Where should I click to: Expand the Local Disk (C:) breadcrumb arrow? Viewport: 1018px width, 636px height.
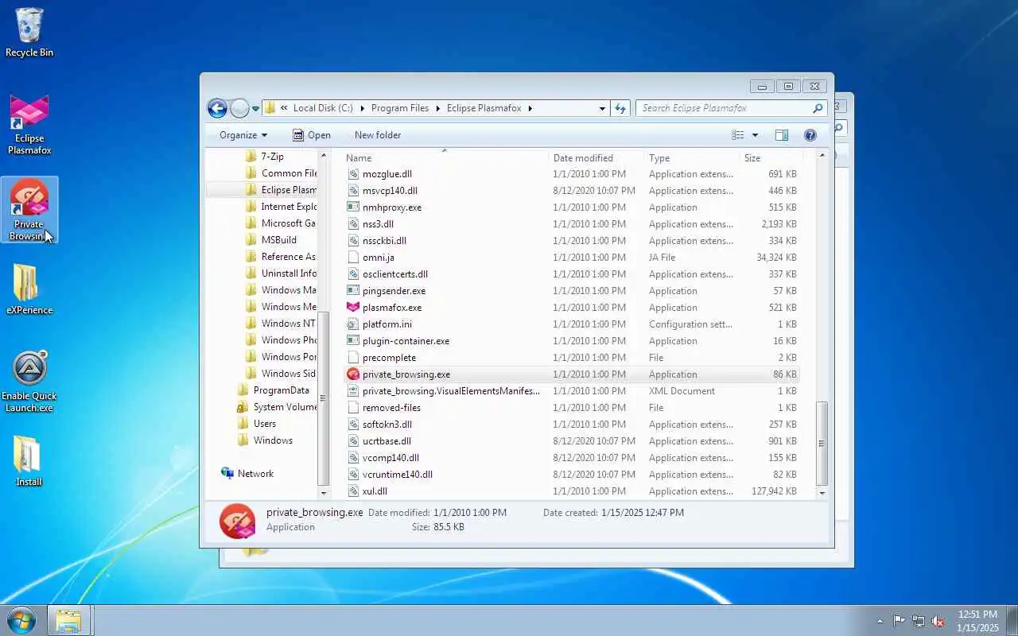tap(362, 108)
